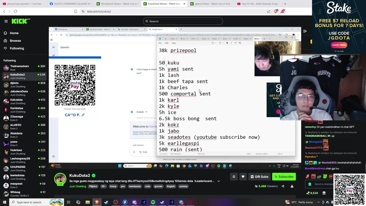
Task: Click the Kick search field
Action: coord(183,21)
